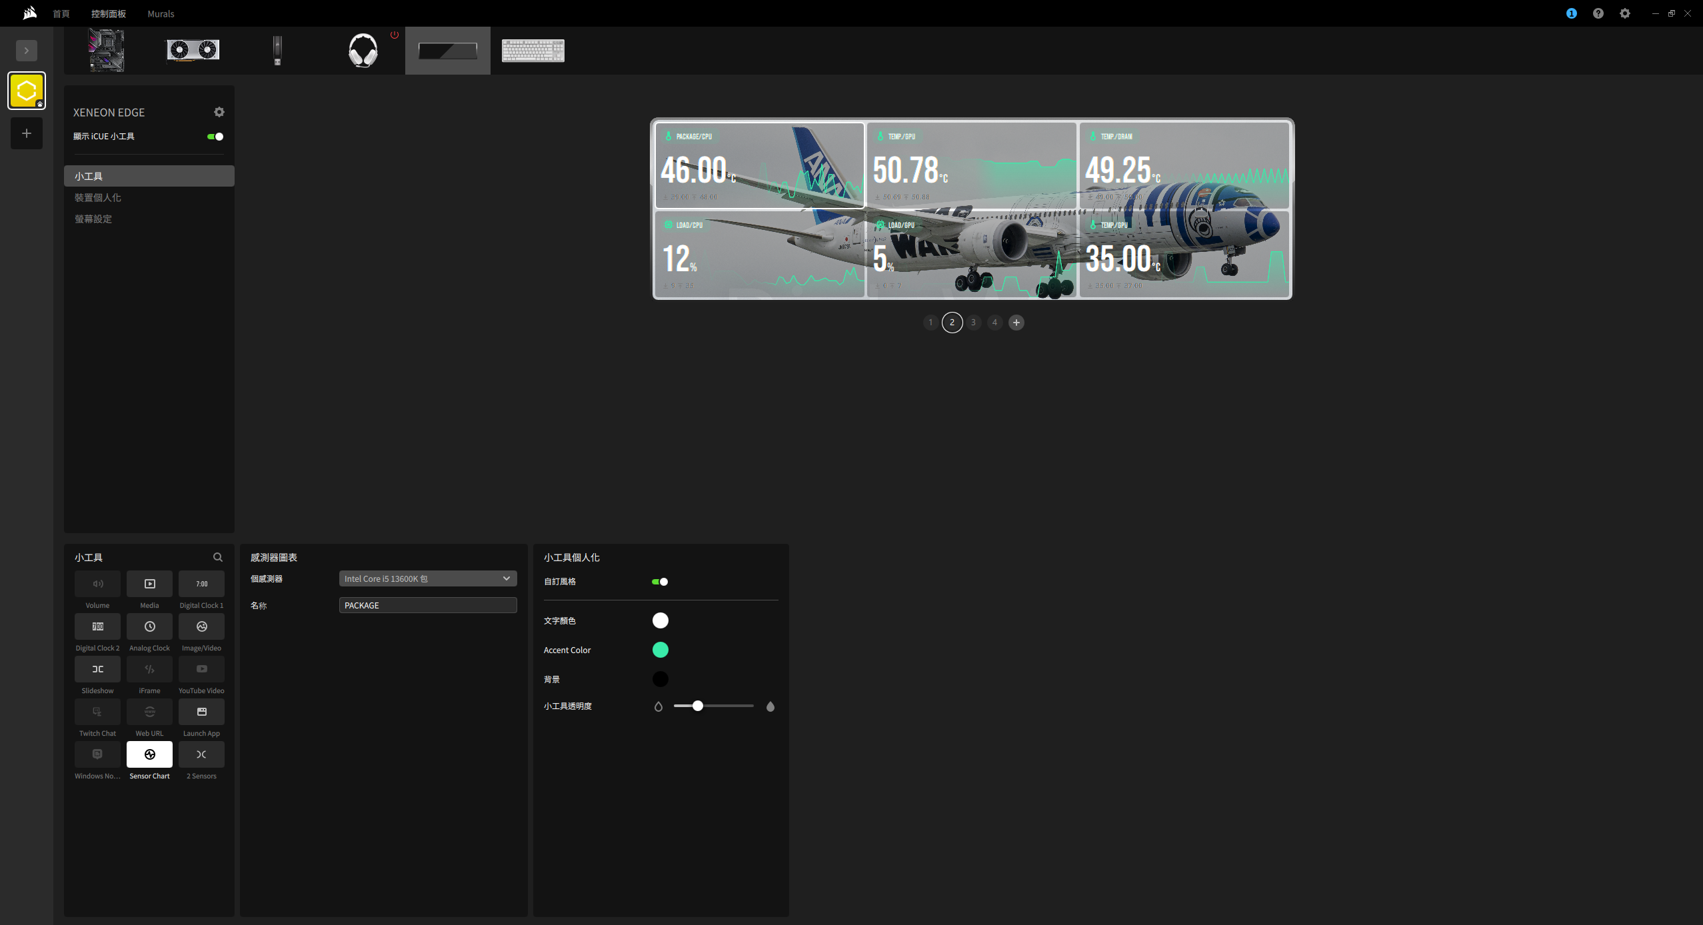Screen dimensions: 1703x925
Task: Open 螢幕設定 in side menu
Action: (93, 219)
